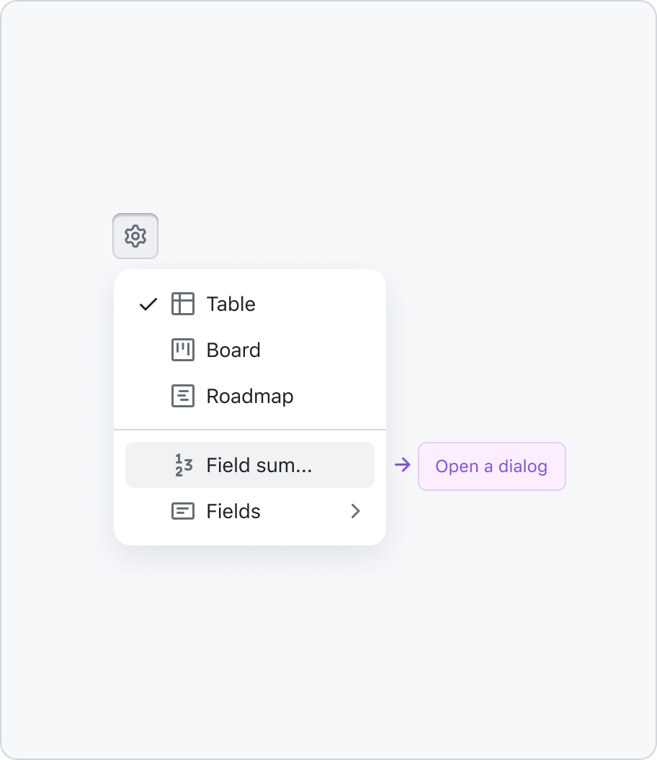Click the separator line between menu groups

pyautogui.click(x=250, y=430)
